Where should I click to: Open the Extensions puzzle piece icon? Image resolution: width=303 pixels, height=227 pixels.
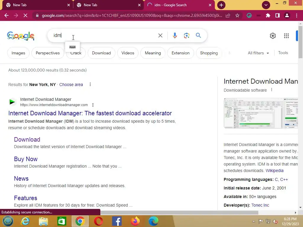[268, 15]
